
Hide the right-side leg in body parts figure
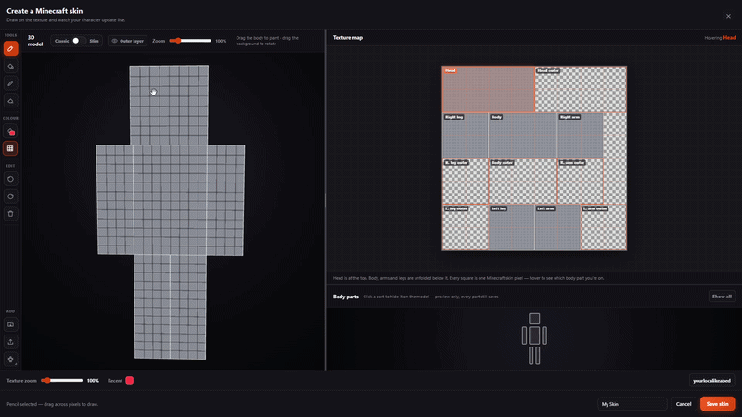point(538,356)
